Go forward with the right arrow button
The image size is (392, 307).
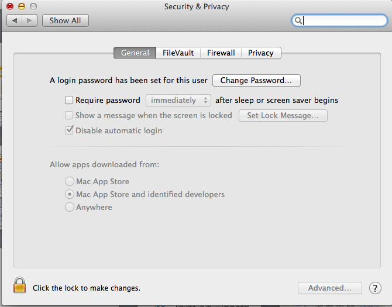click(30, 20)
